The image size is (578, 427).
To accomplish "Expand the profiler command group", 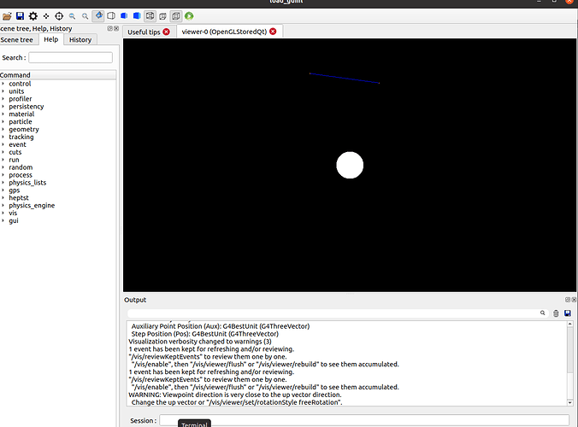I will click(3, 99).
